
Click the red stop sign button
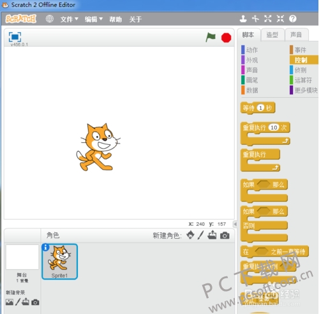pyautogui.click(x=226, y=38)
